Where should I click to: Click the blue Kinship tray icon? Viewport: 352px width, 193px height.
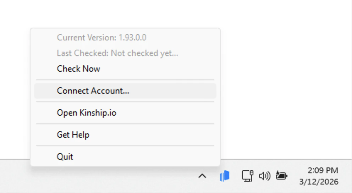(225, 176)
